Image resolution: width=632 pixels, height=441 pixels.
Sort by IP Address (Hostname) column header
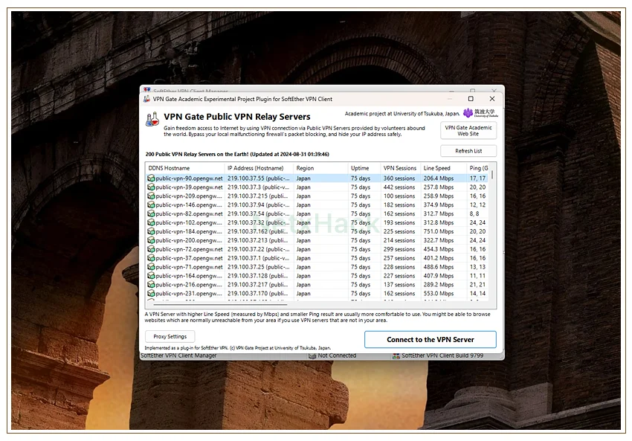[x=259, y=168]
